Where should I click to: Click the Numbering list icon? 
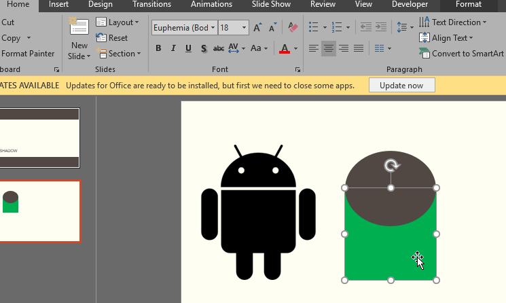tap(337, 27)
